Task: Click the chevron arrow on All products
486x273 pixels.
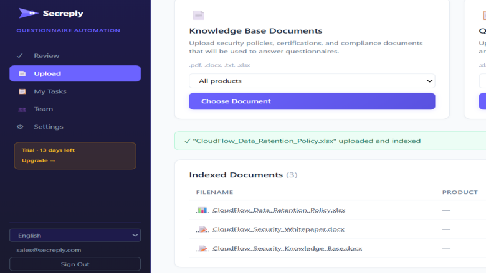Action: (429, 81)
